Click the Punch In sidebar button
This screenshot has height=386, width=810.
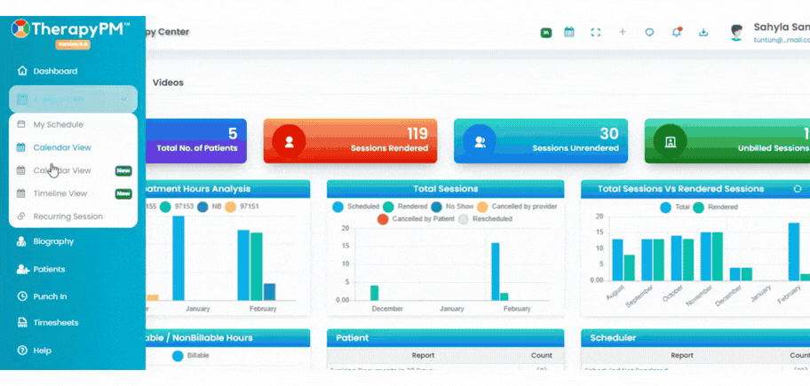click(x=50, y=296)
